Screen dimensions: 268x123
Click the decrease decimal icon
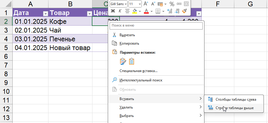pos(177,11)
